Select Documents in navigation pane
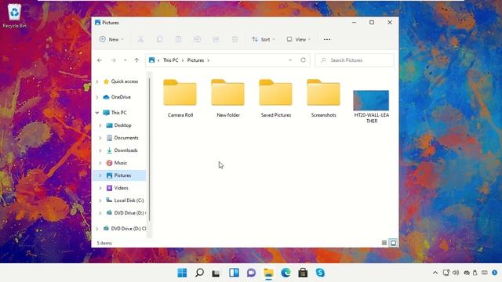Viewport: 502px width, 282px height. [126, 138]
